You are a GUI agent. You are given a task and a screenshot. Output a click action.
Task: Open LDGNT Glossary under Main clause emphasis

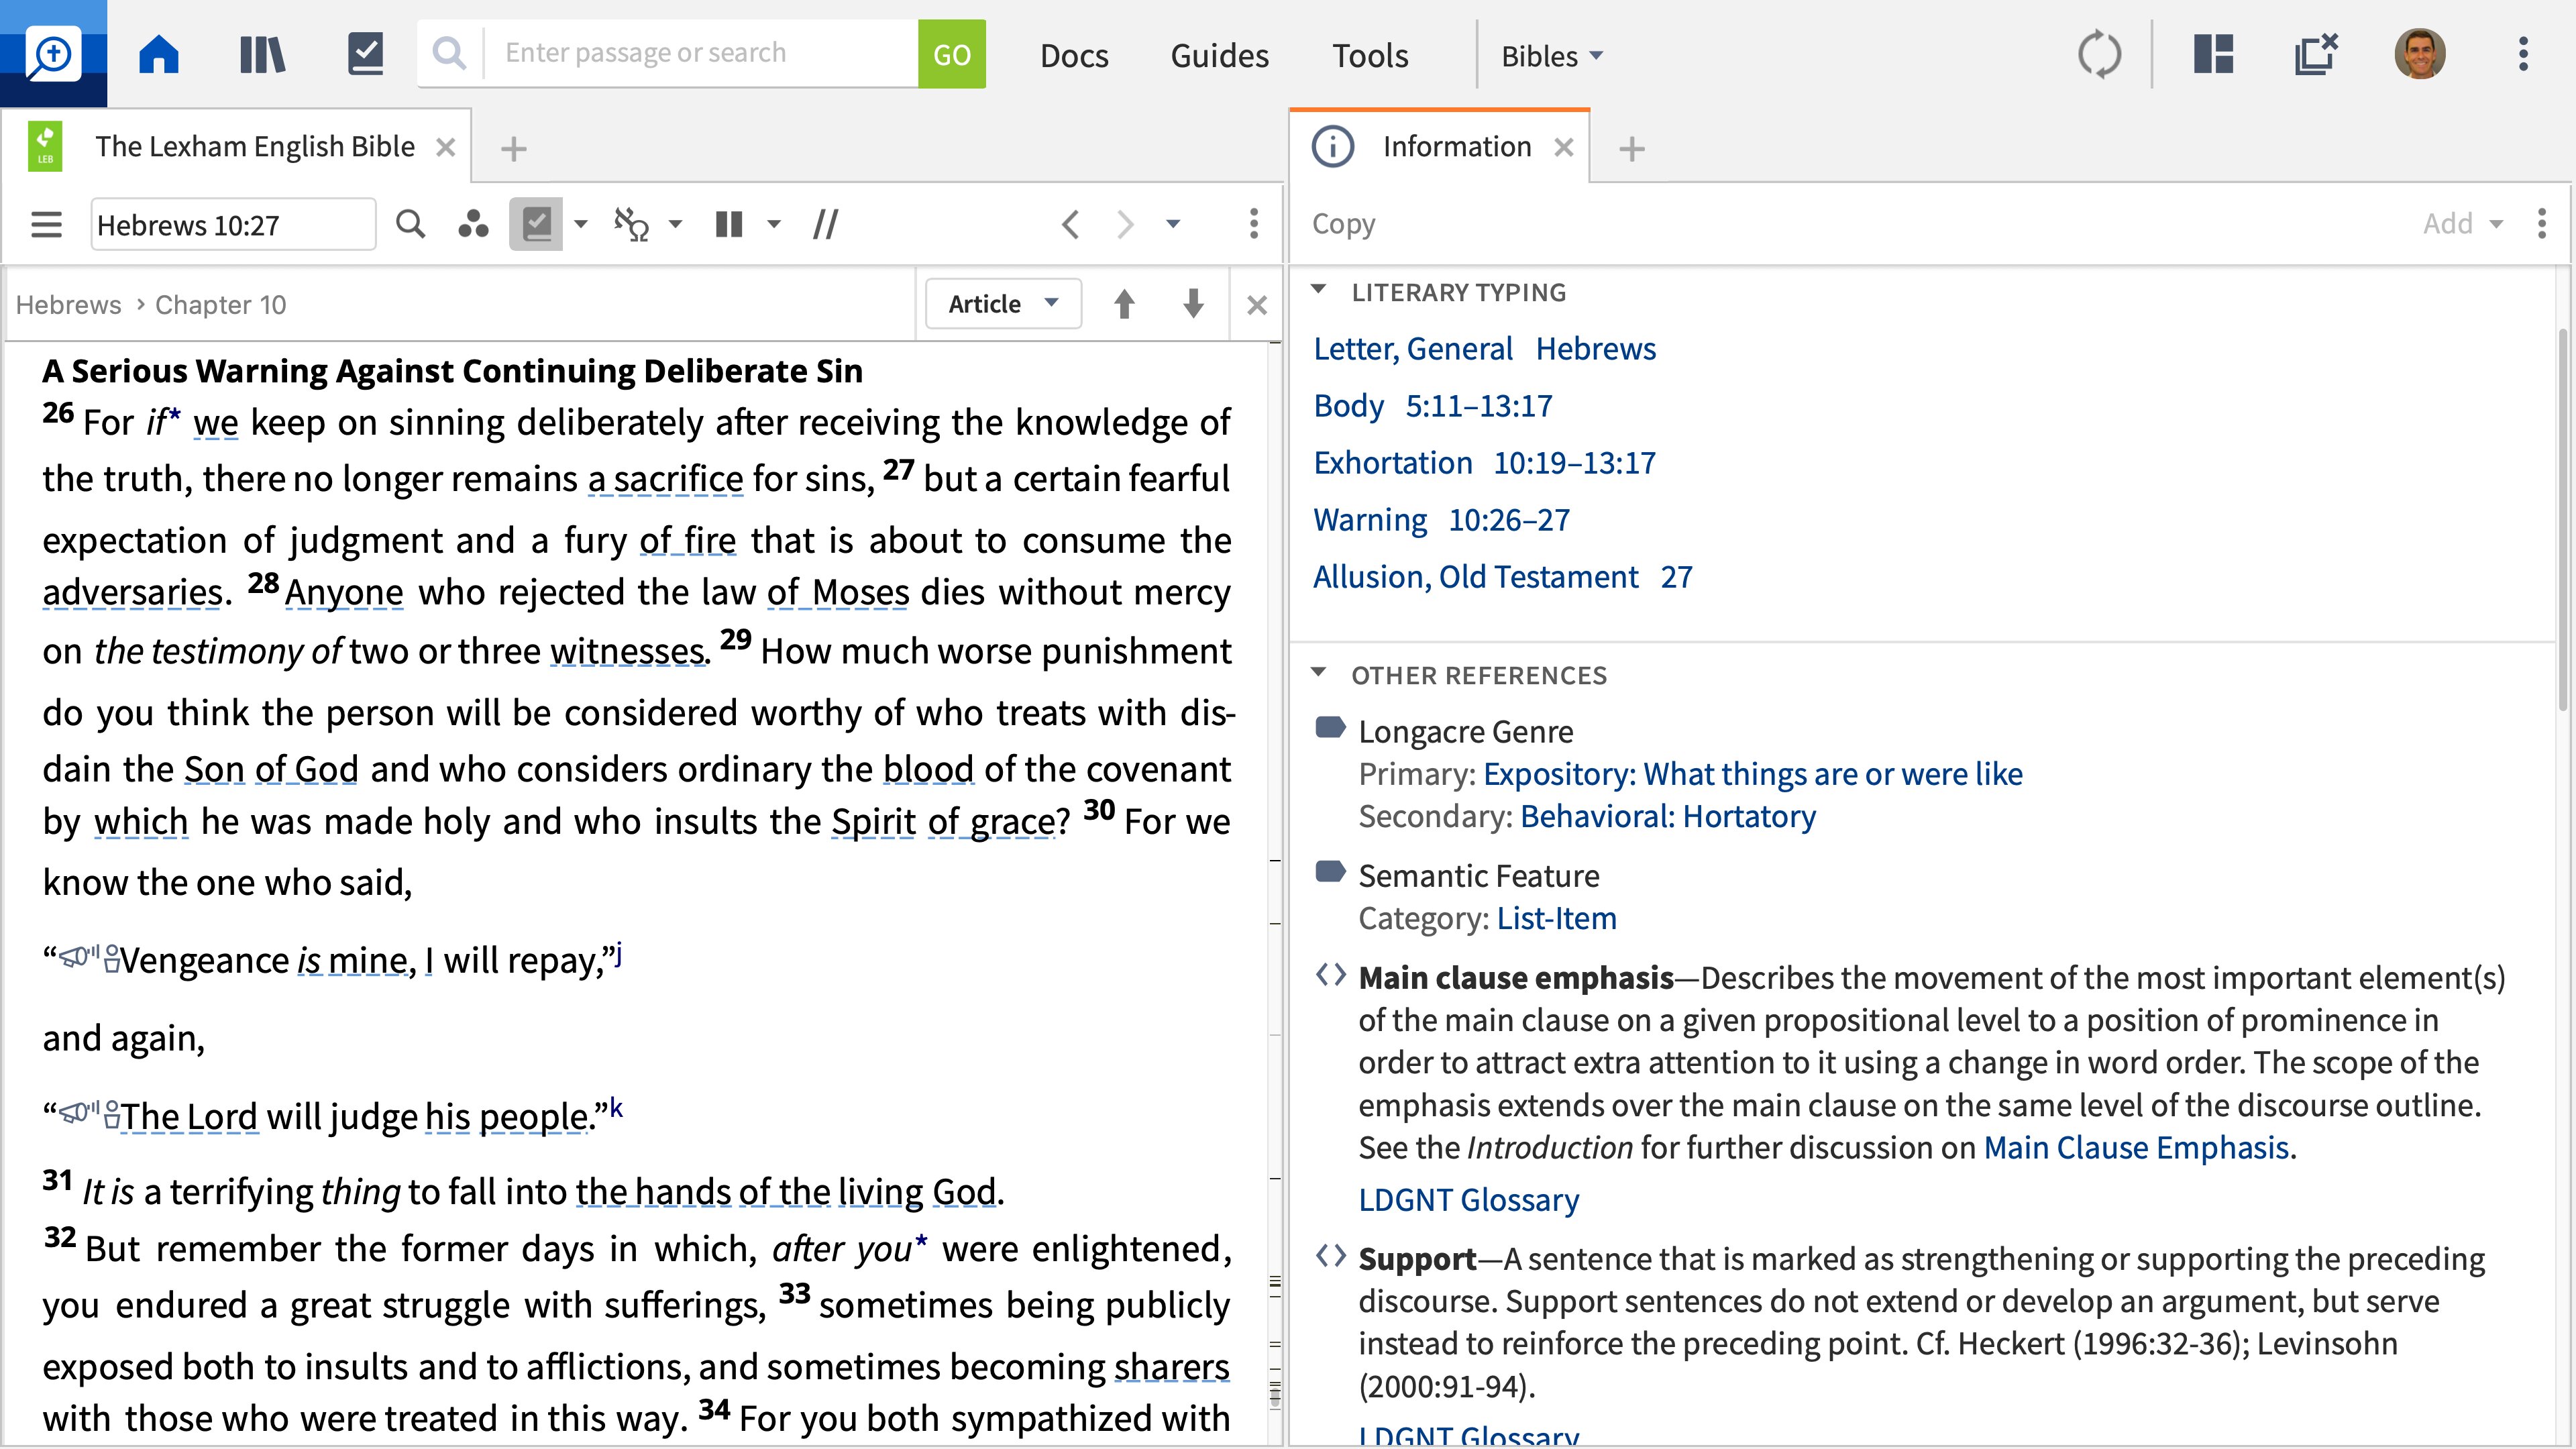pos(1468,1200)
